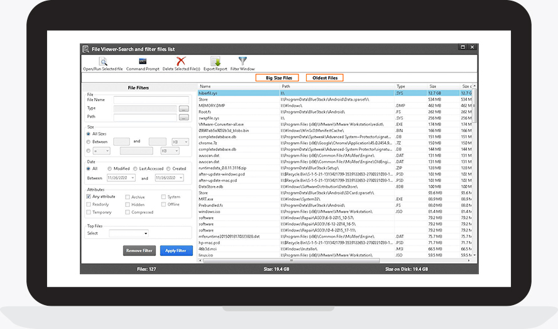Click the Open/Run Selected file icon

(103, 61)
